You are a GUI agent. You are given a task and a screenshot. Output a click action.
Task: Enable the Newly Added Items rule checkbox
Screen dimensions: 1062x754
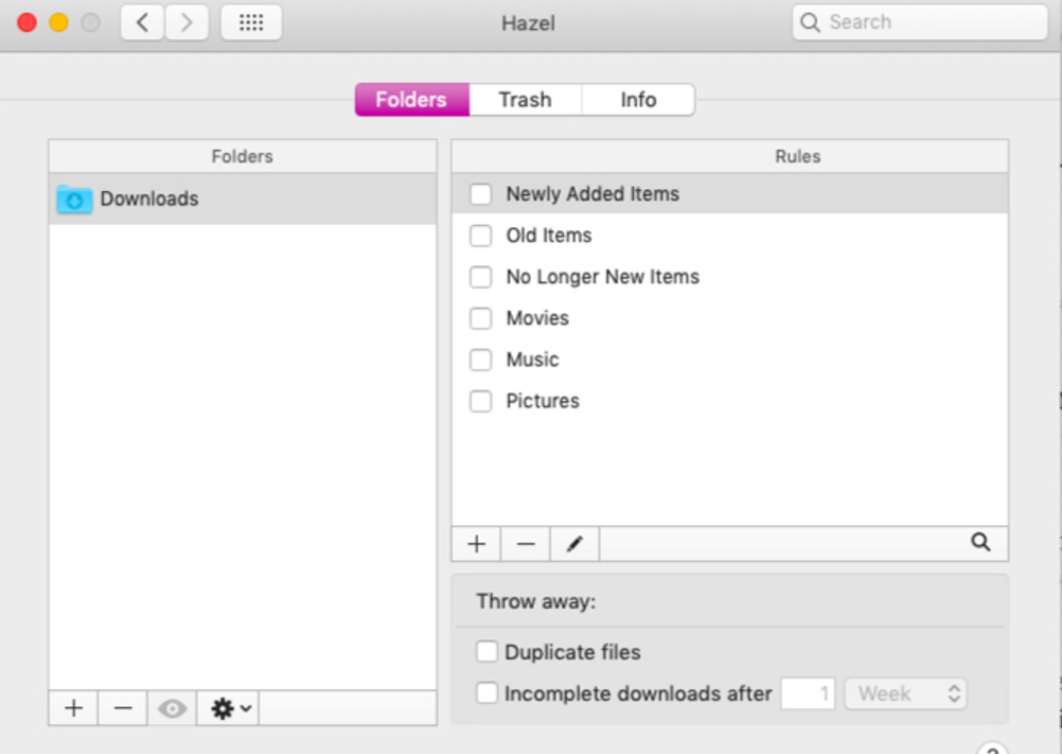tap(481, 195)
